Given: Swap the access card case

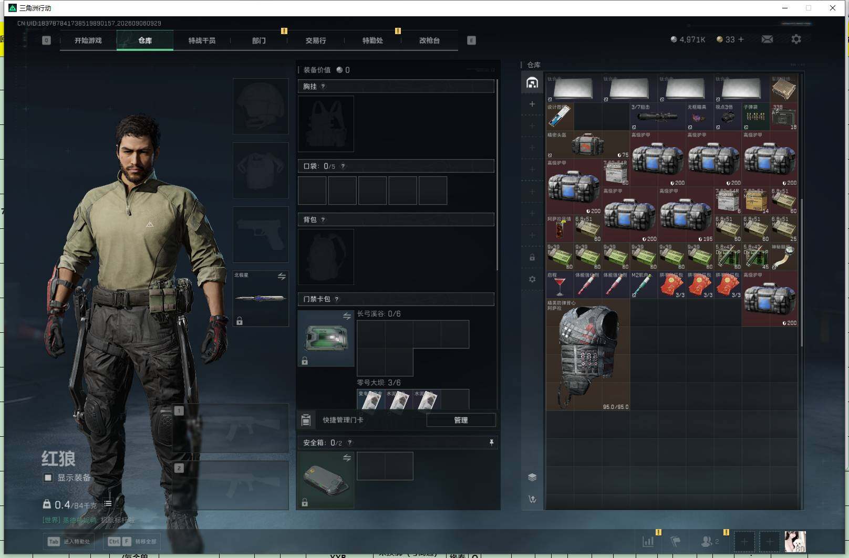Looking at the screenshot, I should [347, 316].
